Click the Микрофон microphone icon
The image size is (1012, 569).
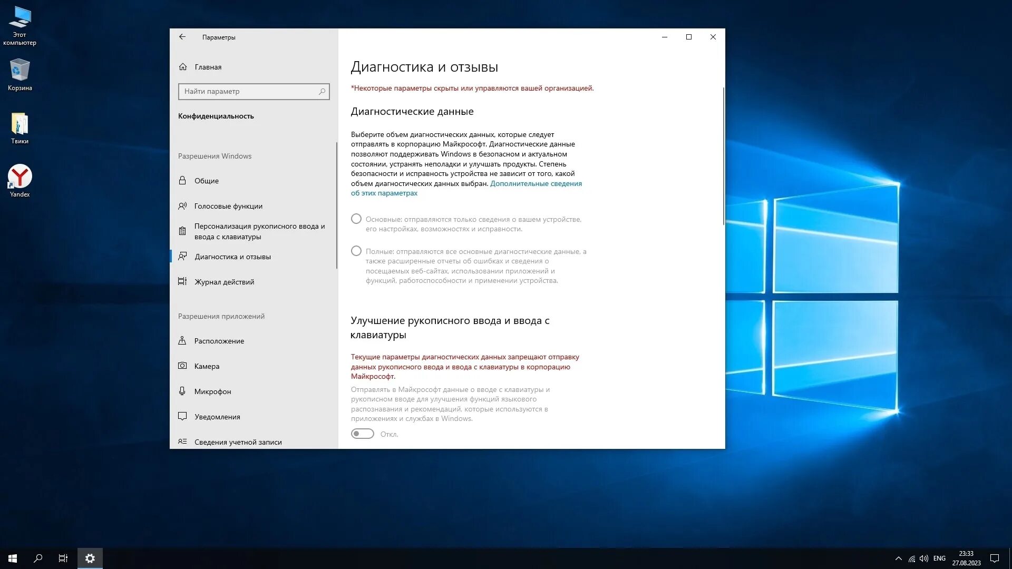pyautogui.click(x=182, y=391)
